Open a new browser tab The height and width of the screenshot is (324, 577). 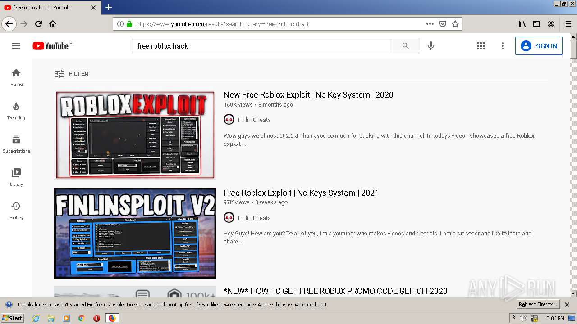coord(109,7)
